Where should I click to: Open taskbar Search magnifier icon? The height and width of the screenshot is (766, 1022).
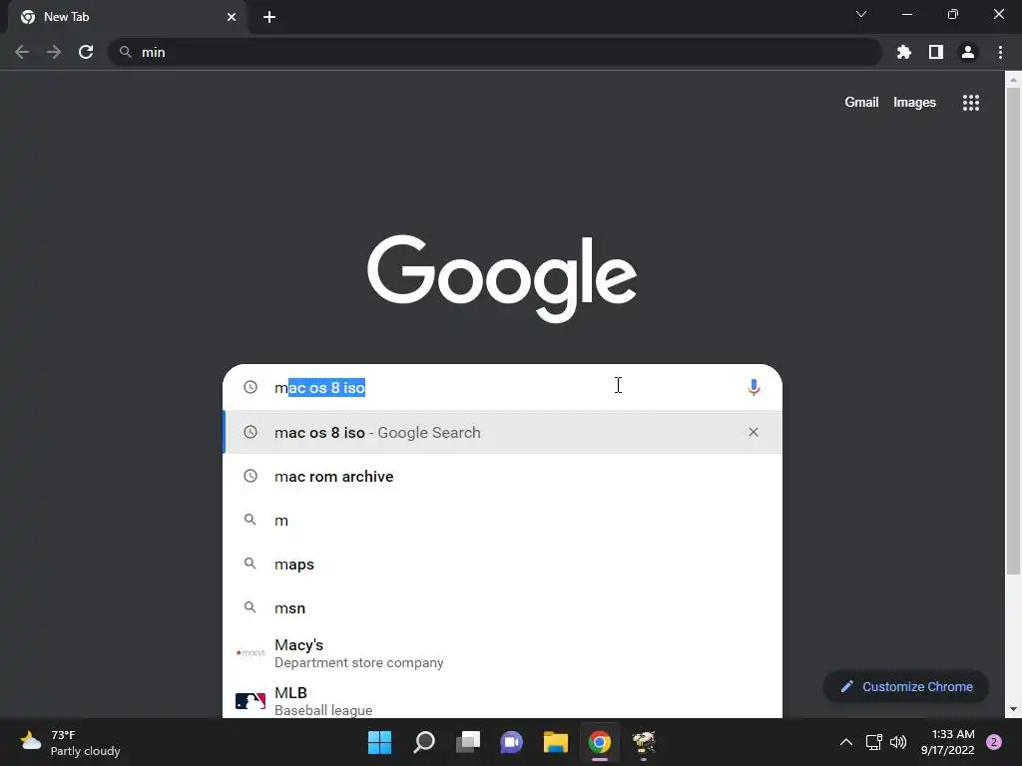pyautogui.click(x=423, y=742)
